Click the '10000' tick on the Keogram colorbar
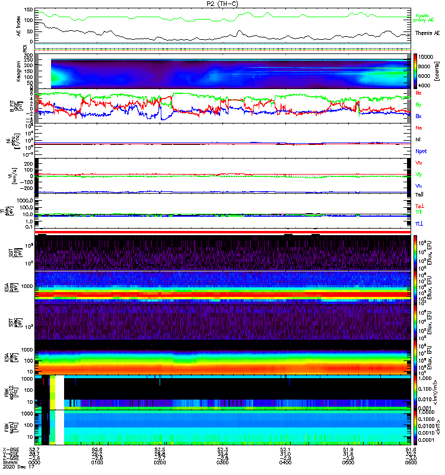 point(426,56)
